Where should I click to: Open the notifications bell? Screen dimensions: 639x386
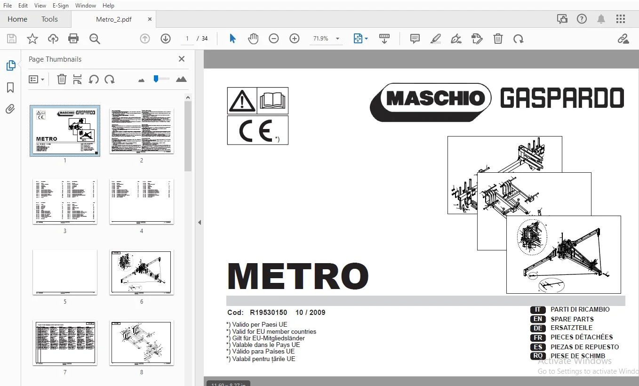pyautogui.click(x=601, y=19)
